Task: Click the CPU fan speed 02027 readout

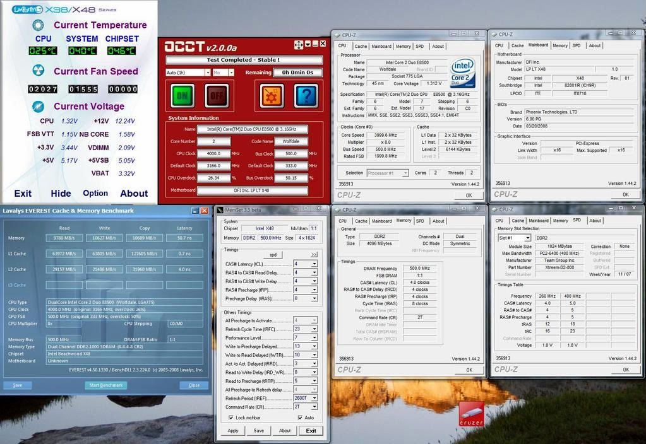Action: 43,89
